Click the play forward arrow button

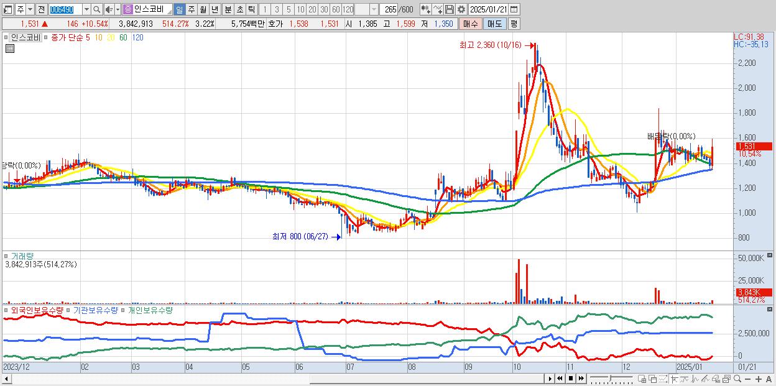click(550, 379)
